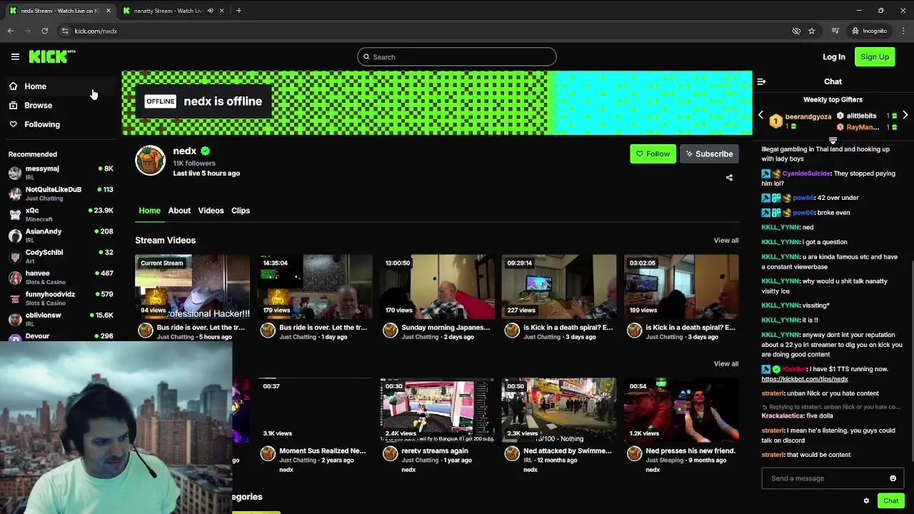Screen dimensions: 914x514
Task: Open the hamburger menu next to Kick logo
Action: coord(15,56)
